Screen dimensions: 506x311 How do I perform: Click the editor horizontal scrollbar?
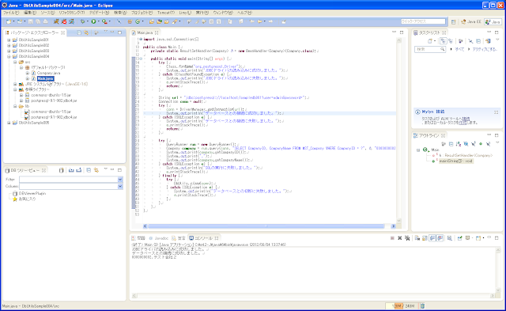point(266,226)
